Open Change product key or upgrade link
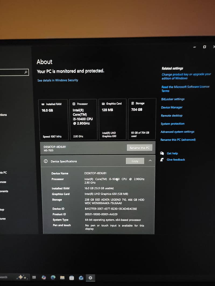The height and width of the screenshot is (286, 215). 186,76
